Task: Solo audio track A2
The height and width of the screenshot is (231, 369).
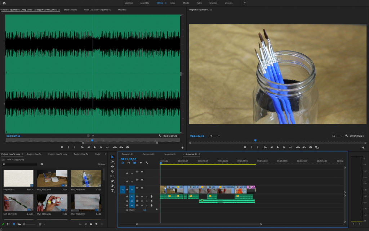Action: (x=147, y=201)
